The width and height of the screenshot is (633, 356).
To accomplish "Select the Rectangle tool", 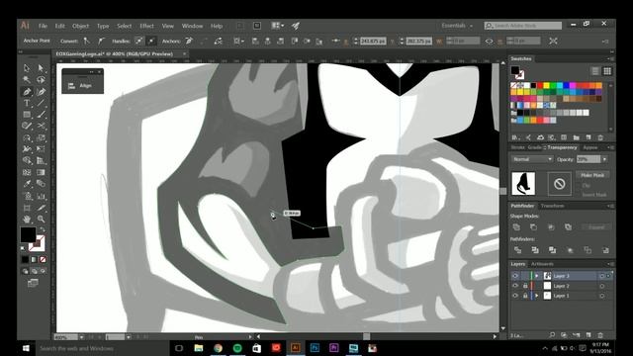I will click(27, 115).
